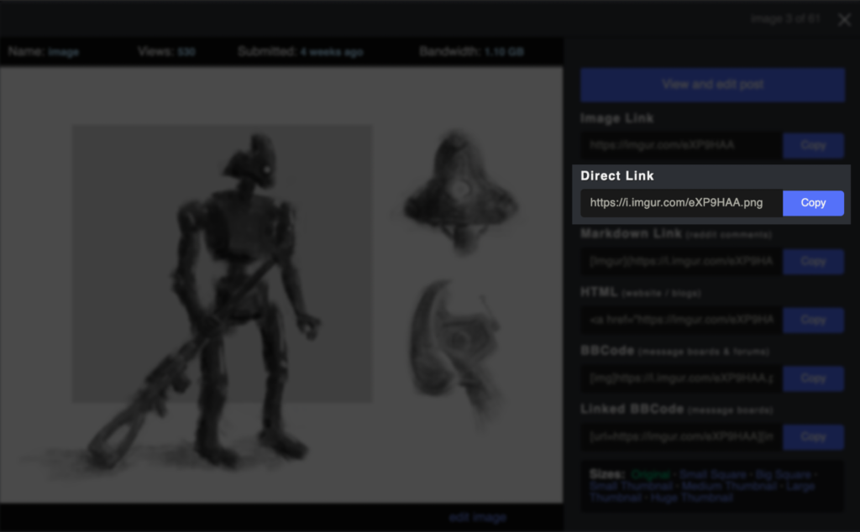Open the Big Square size
Screen dimensions: 860x532
[782, 473]
